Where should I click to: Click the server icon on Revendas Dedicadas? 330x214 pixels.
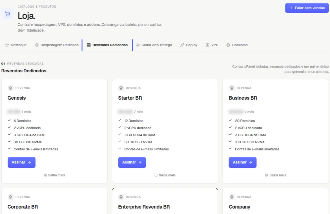pos(89,45)
